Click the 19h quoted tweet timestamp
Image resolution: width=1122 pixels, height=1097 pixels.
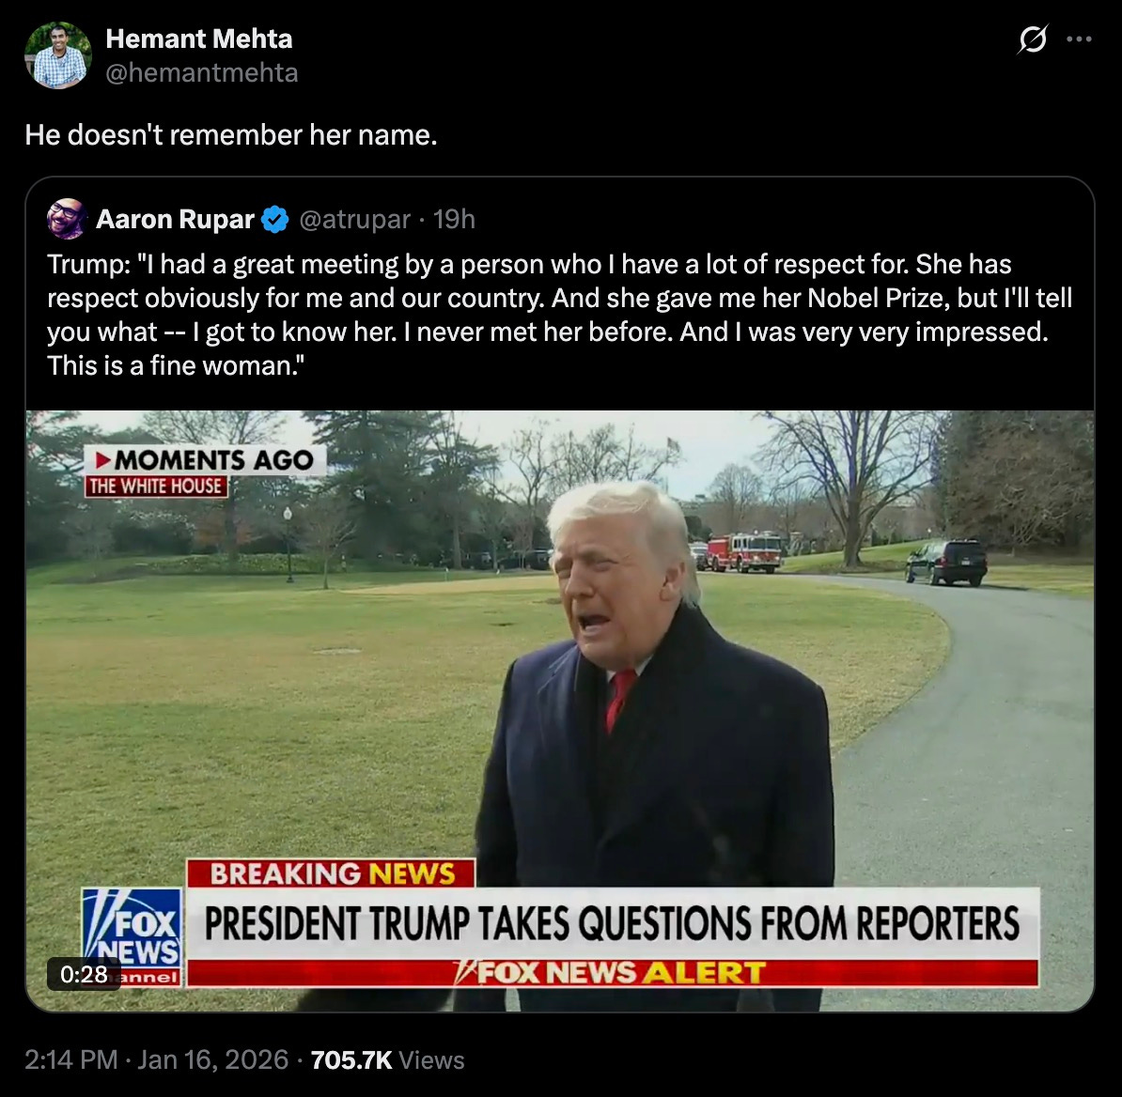pos(455,220)
